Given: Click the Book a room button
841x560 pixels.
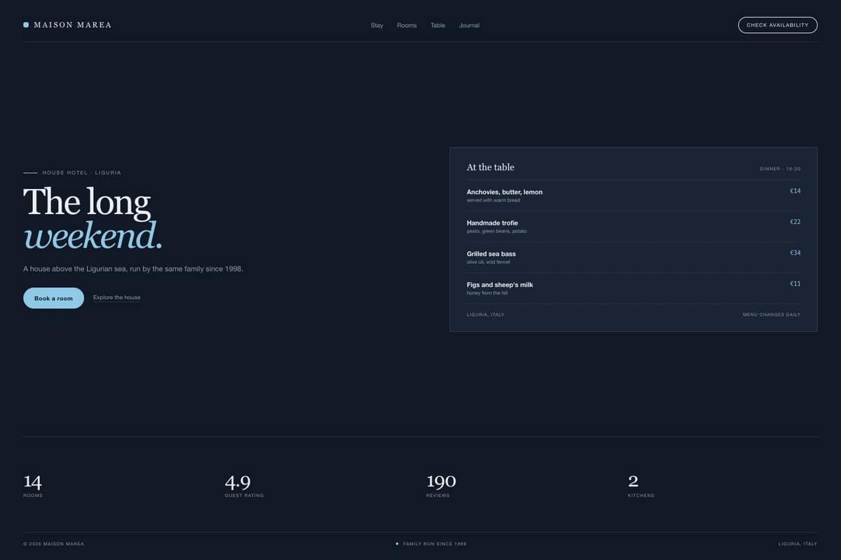Looking at the screenshot, I should tap(53, 298).
